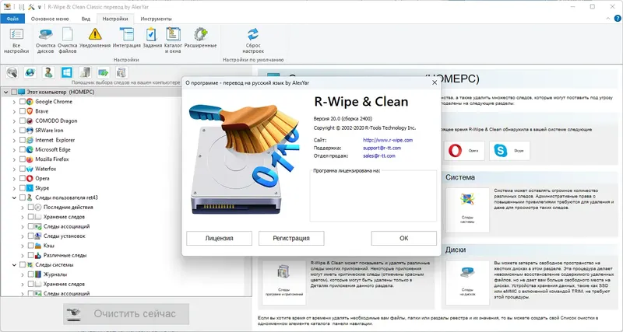This screenshot has height=332, width=623.
Task: Click the last icon in the trace helper toolbar
Action: (121, 72)
